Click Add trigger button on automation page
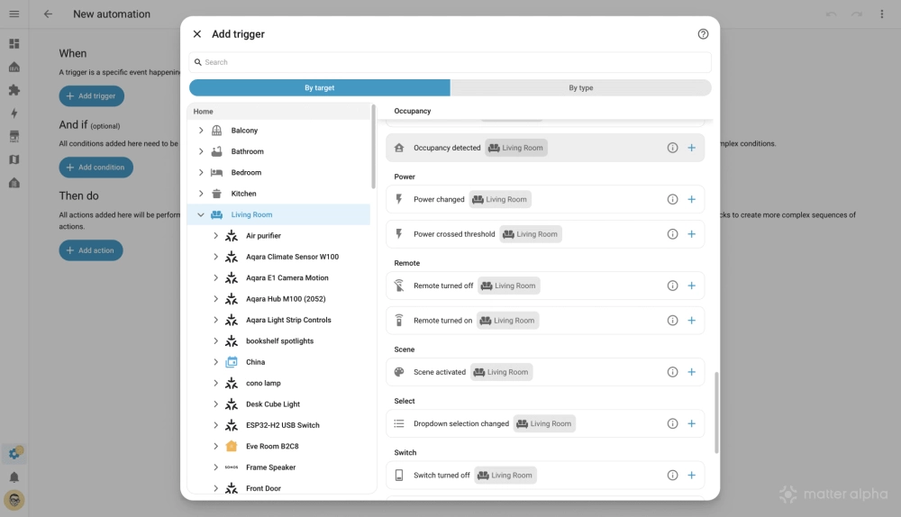 (91, 96)
